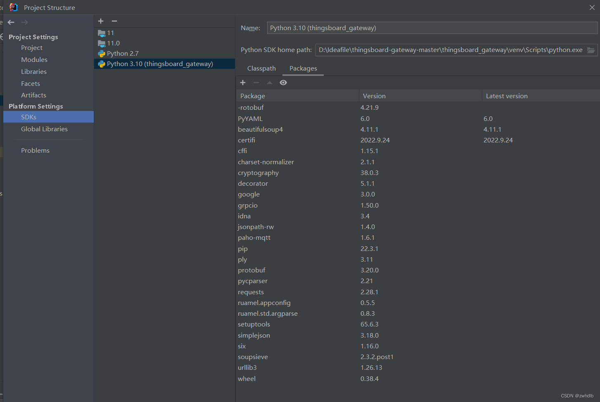The height and width of the screenshot is (402, 600).
Task: Sort by the Package column header
Action: tap(297, 96)
